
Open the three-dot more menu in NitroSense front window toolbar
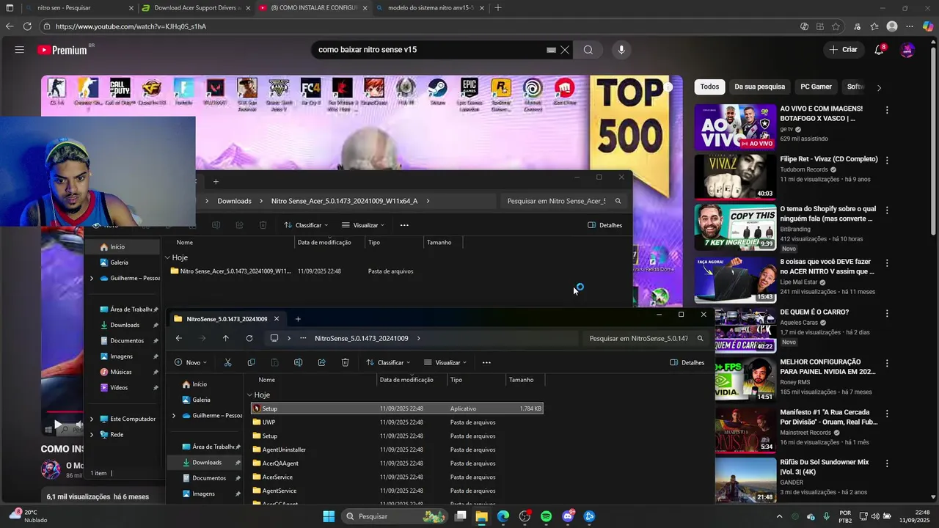(486, 362)
